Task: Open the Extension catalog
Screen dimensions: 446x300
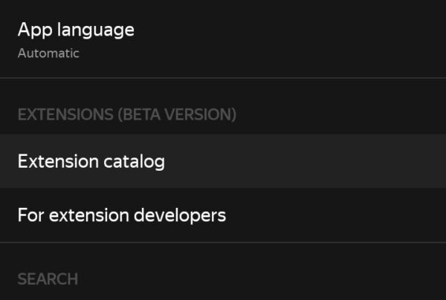Action: 223,161
